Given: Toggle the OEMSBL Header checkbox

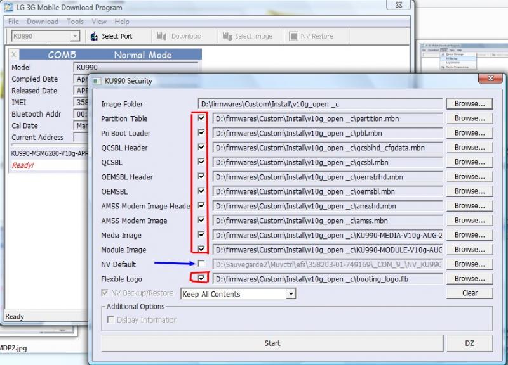Looking at the screenshot, I should point(201,176).
